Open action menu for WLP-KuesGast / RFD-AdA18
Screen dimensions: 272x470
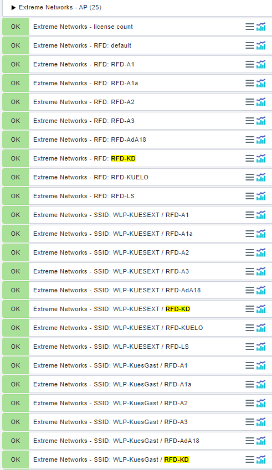(249, 441)
